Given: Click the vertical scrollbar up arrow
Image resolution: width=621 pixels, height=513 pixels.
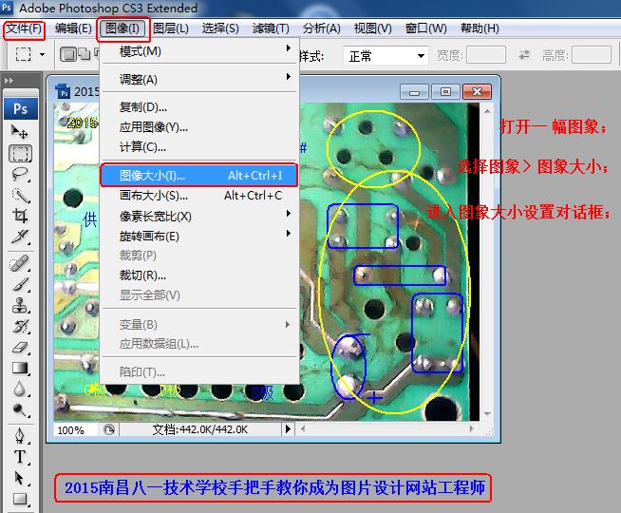Looking at the screenshot, I should click(x=487, y=111).
